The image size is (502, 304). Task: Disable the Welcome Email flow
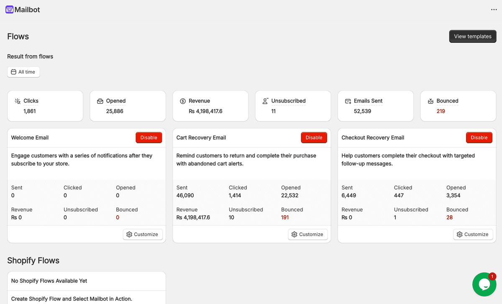click(x=149, y=137)
